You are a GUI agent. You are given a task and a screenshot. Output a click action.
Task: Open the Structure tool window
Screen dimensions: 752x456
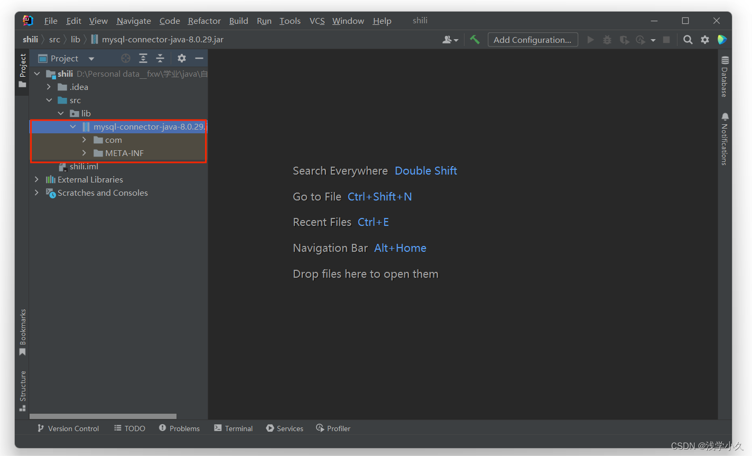pyautogui.click(x=22, y=391)
